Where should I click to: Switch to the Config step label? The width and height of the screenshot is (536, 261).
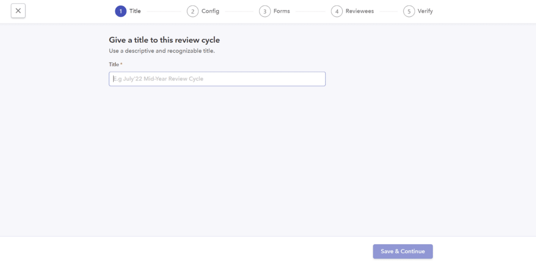point(210,11)
